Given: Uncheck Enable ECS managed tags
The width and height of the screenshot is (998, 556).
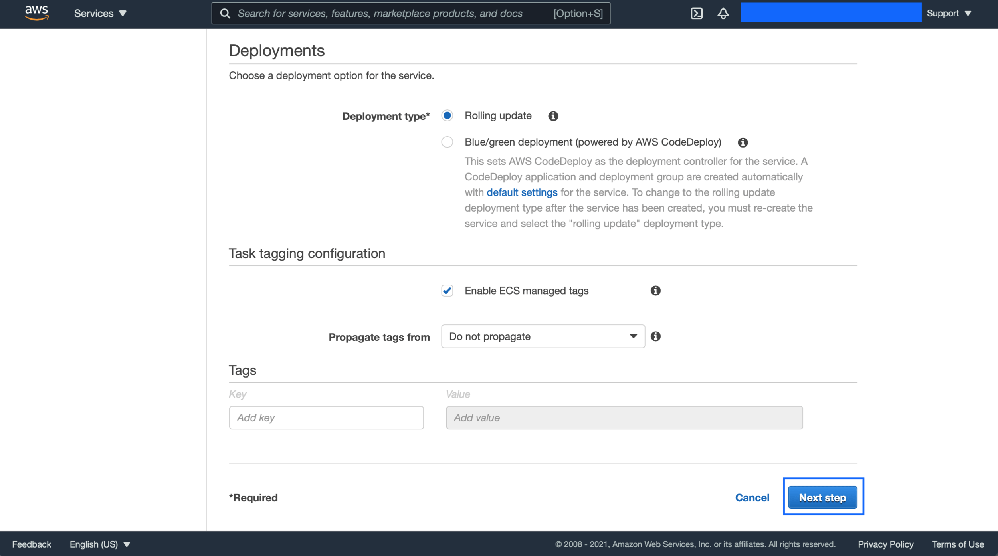Looking at the screenshot, I should click(x=447, y=291).
